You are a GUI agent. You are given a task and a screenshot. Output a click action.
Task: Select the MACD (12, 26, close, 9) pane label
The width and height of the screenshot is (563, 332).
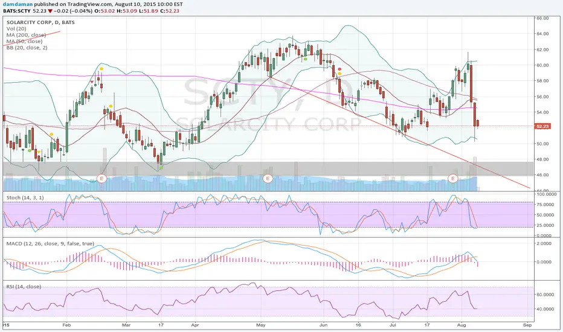50,244
